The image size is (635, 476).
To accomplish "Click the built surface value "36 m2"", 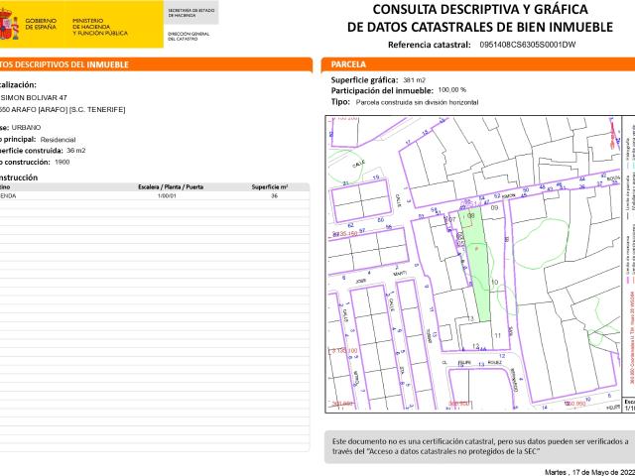I will [76, 150].
